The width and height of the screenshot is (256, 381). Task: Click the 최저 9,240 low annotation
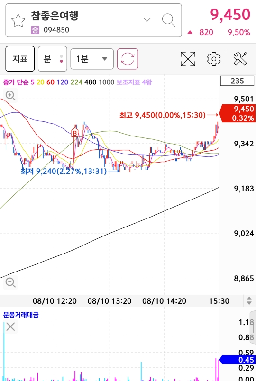click(64, 171)
